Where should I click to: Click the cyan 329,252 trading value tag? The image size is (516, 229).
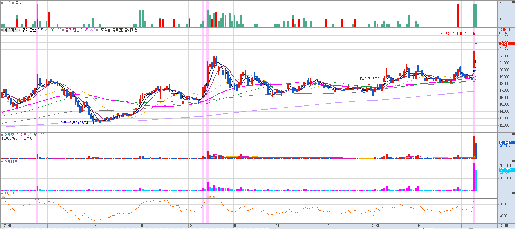point(506,170)
